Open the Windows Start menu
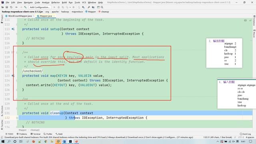The image size is (256, 144). click(x=3, y=141)
